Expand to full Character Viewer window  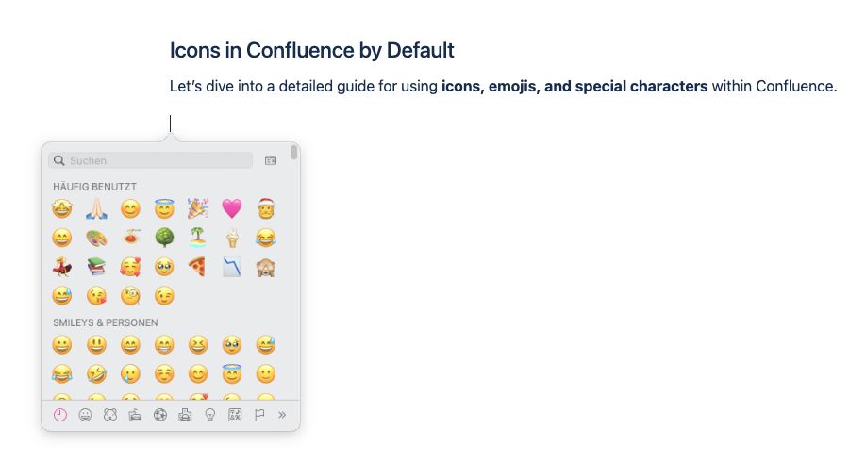(271, 160)
